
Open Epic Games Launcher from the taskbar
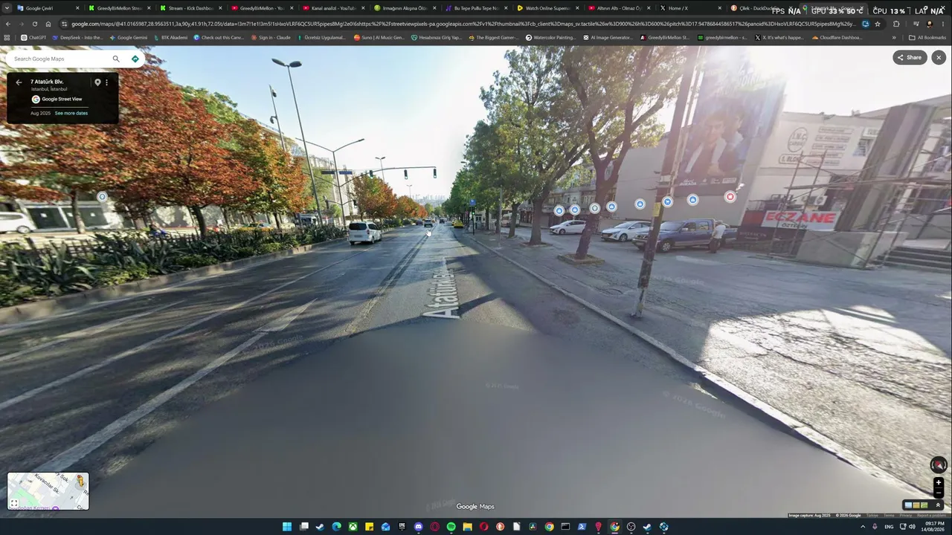402,527
